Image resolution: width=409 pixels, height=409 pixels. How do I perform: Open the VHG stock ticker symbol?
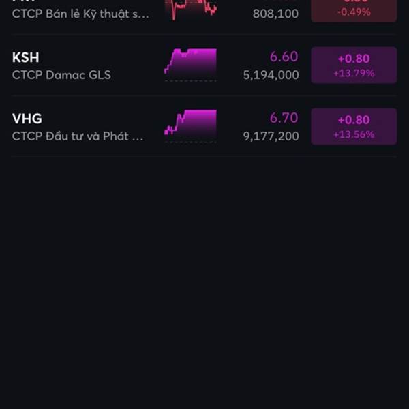click(x=27, y=119)
